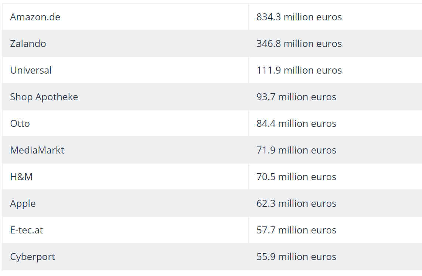
Task: Click the 111.9 million euros figure
Action: click(x=299, y=70)
